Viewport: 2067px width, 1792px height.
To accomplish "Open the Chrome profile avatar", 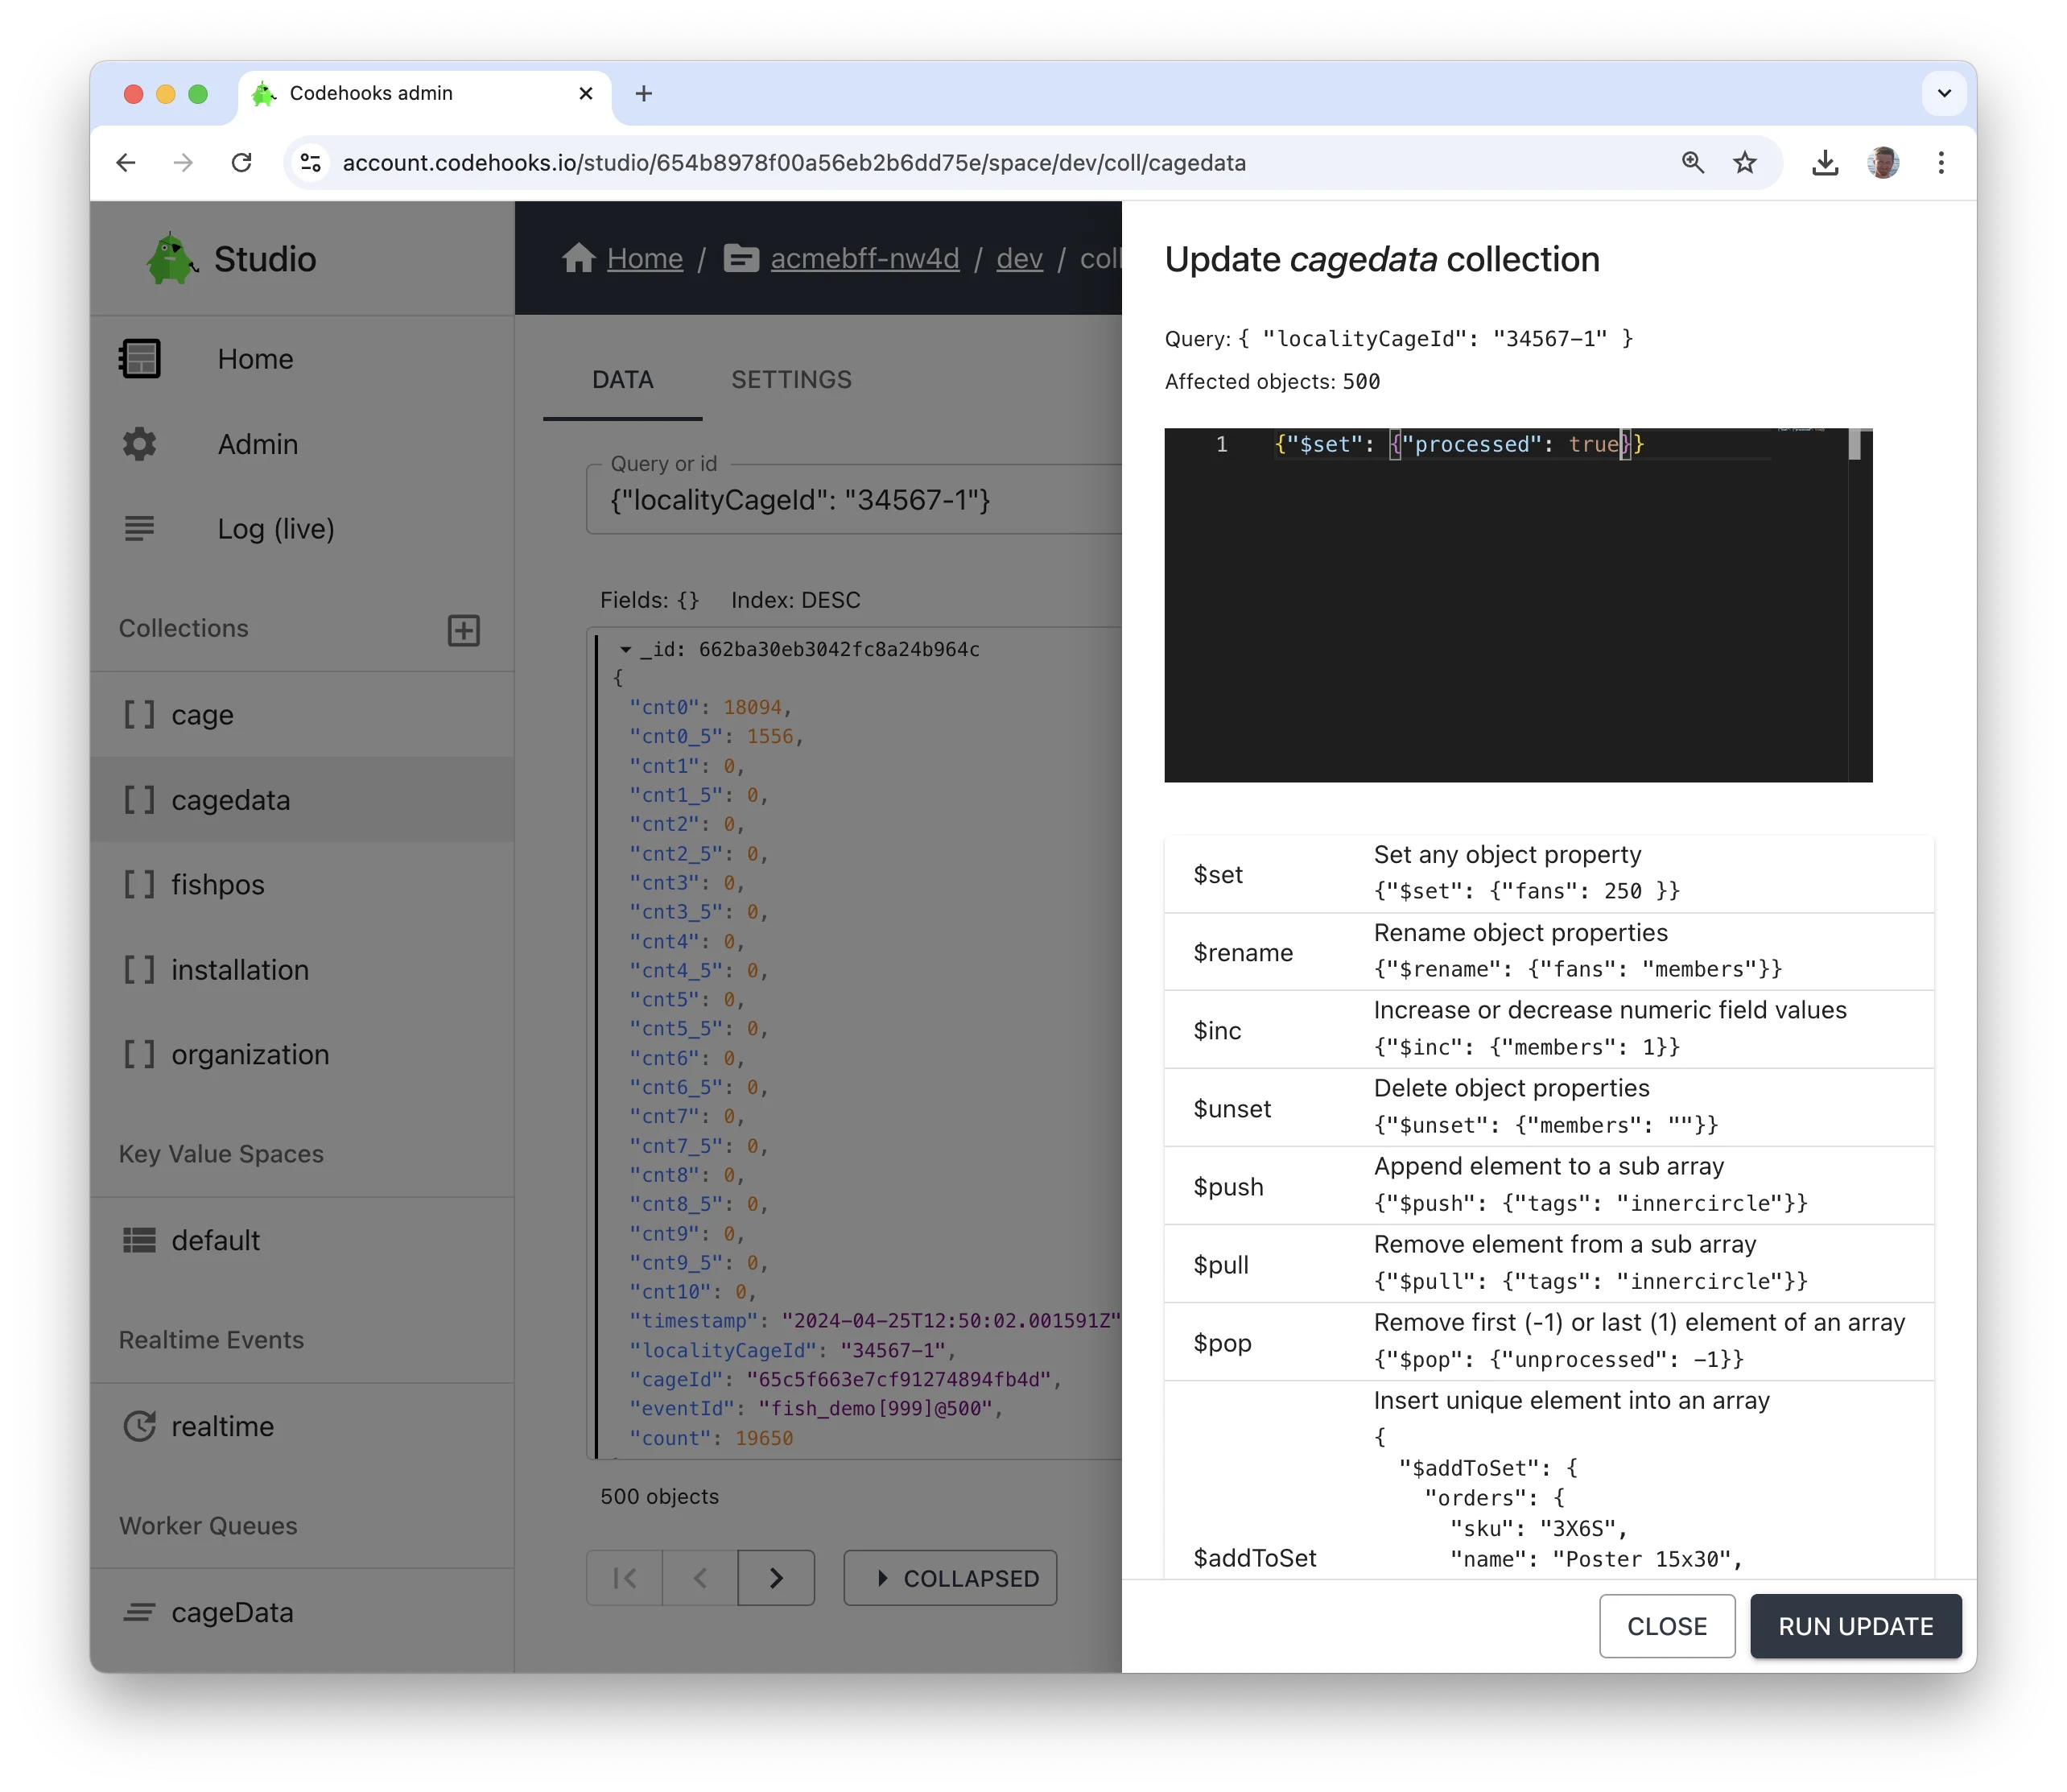I will point(1884,162).
